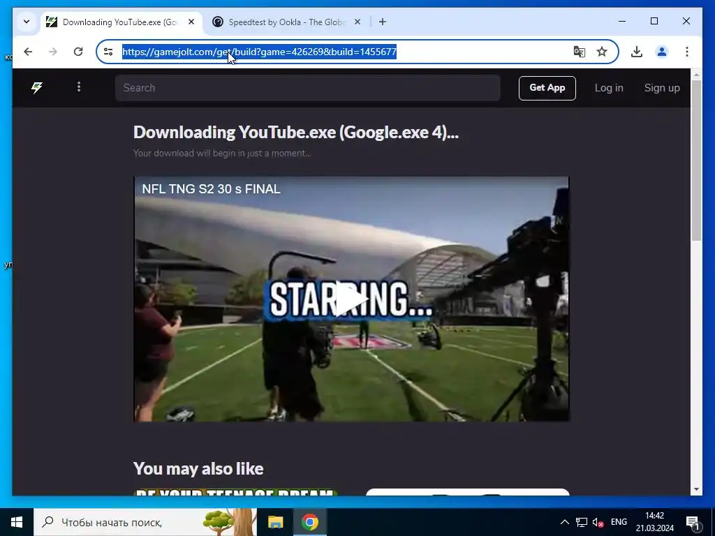
Task: Close the Downloading YouTube.exe tab
Action: coord(191,22)
